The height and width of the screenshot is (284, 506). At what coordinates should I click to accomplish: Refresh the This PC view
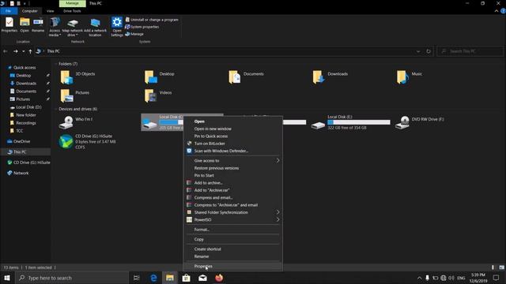click(x=429, y=51)
